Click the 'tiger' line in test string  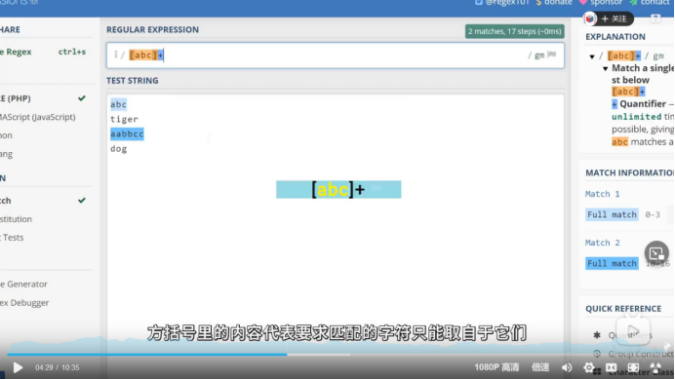(x=124, y=119)
